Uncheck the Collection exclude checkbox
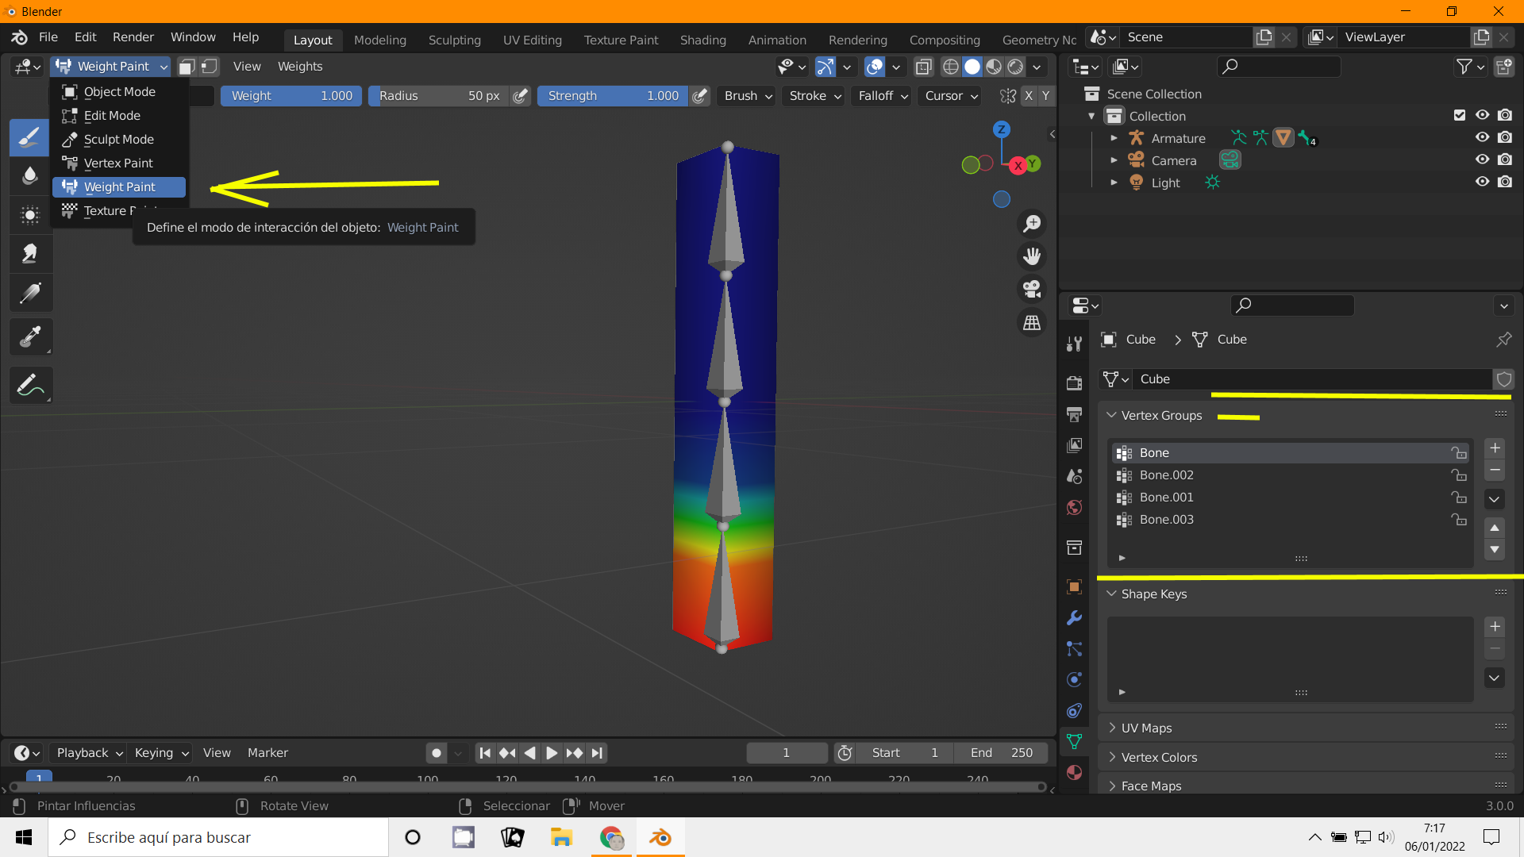1524x857 pixels. tap(1459, 115)
